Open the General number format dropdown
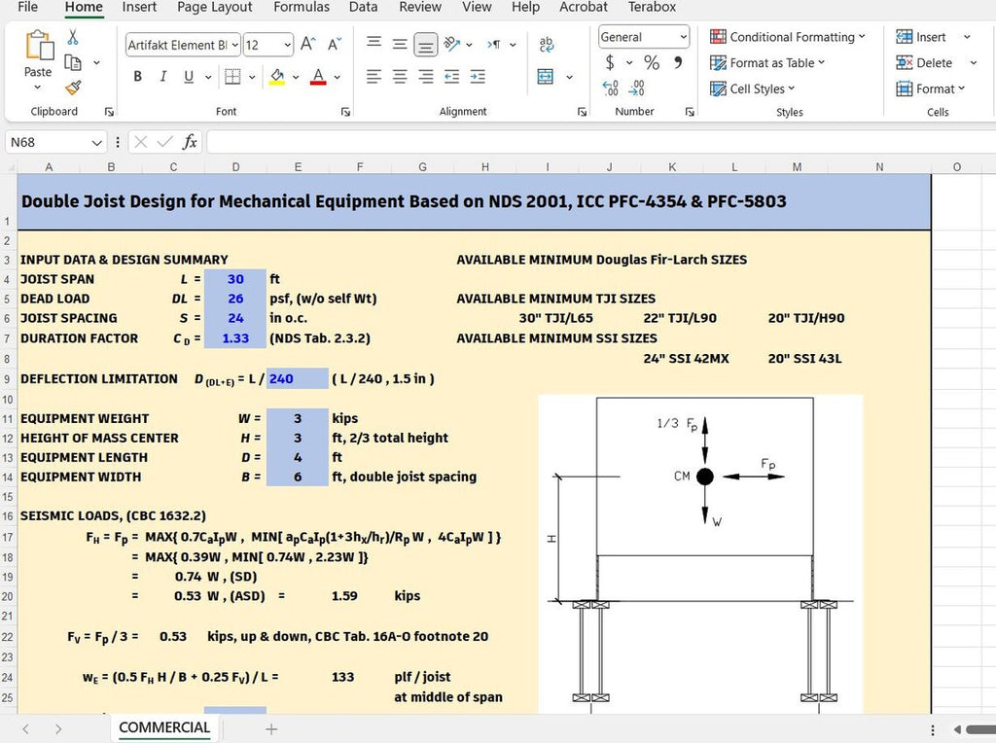The image size is (996, 743). [683, 37]
